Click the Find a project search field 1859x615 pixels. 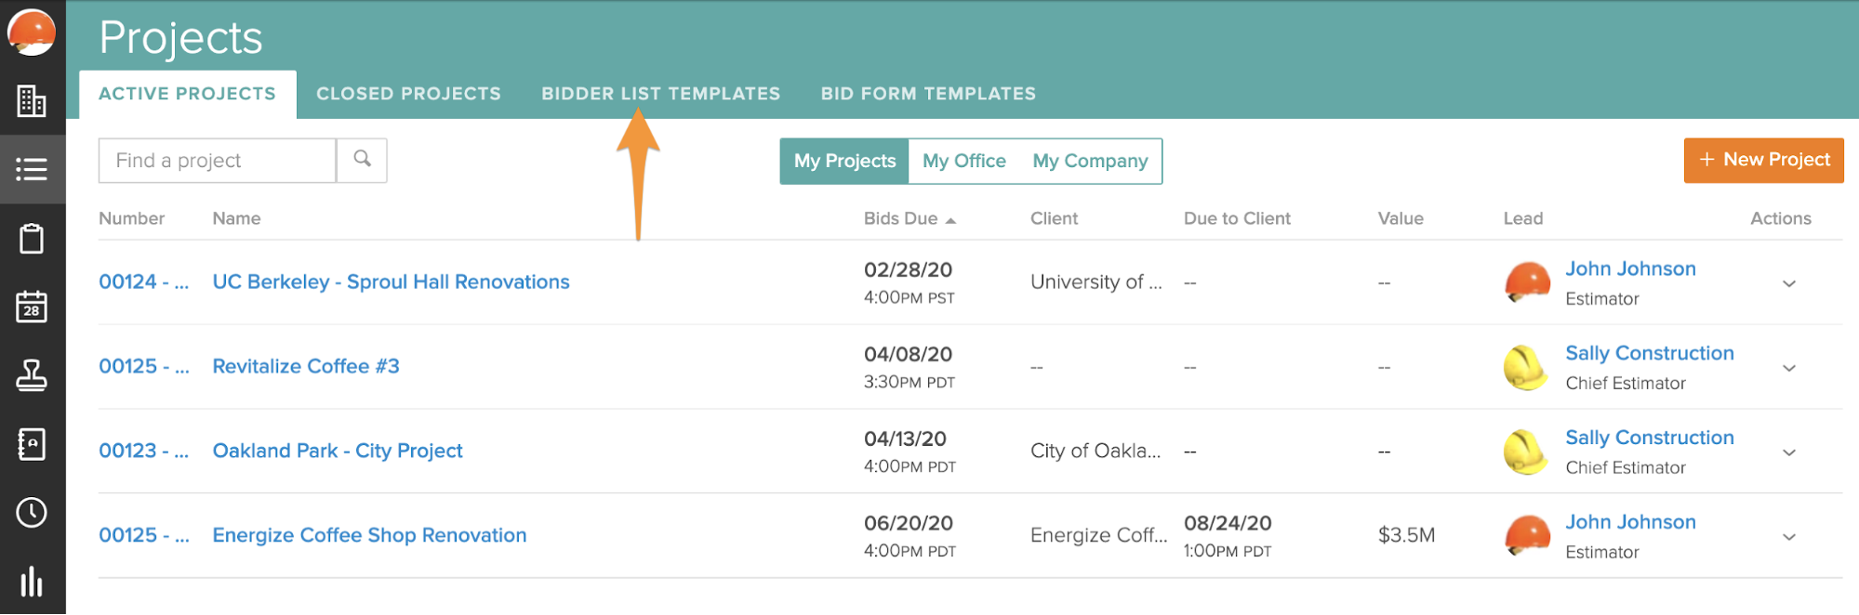click(218, 161)
